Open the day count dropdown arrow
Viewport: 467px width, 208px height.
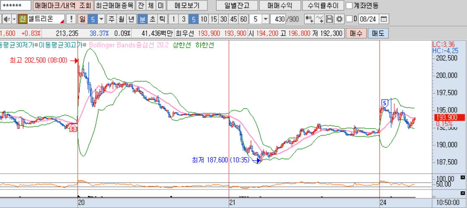[x=102, y=19]
